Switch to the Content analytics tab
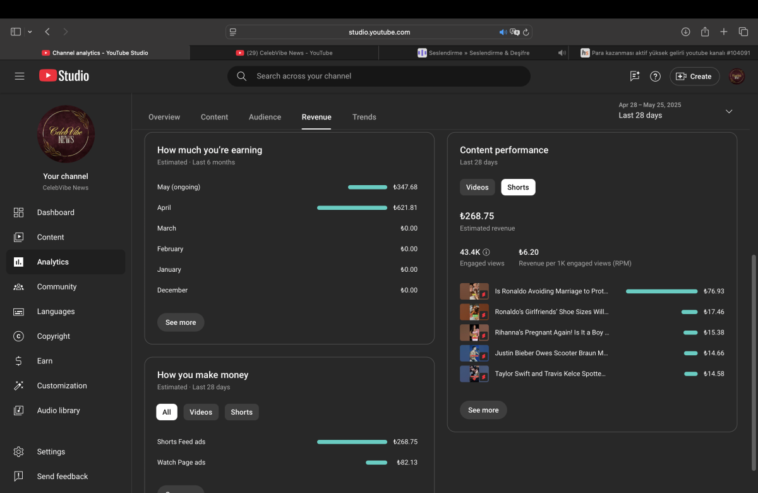This screenshot has height=493, width=758. point(215,117)
